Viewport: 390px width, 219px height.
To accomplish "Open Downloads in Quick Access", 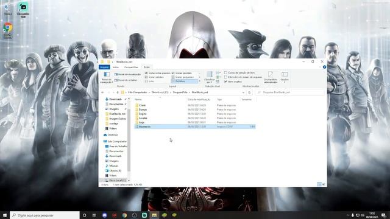I will 115,99.
